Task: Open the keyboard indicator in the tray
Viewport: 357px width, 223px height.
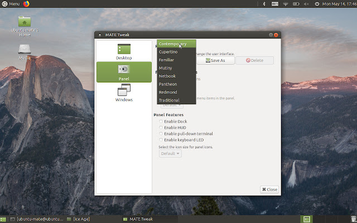Action: [275, 4]
